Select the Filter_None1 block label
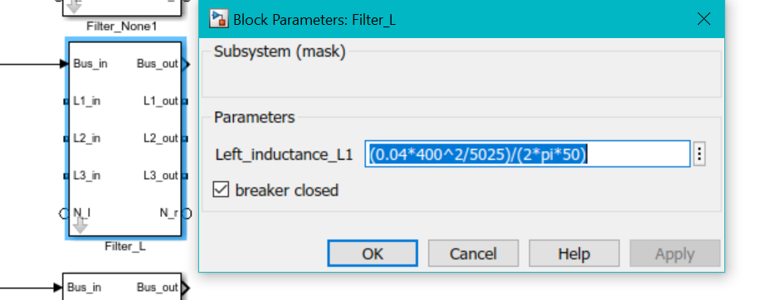 click(x=122, y=27)
